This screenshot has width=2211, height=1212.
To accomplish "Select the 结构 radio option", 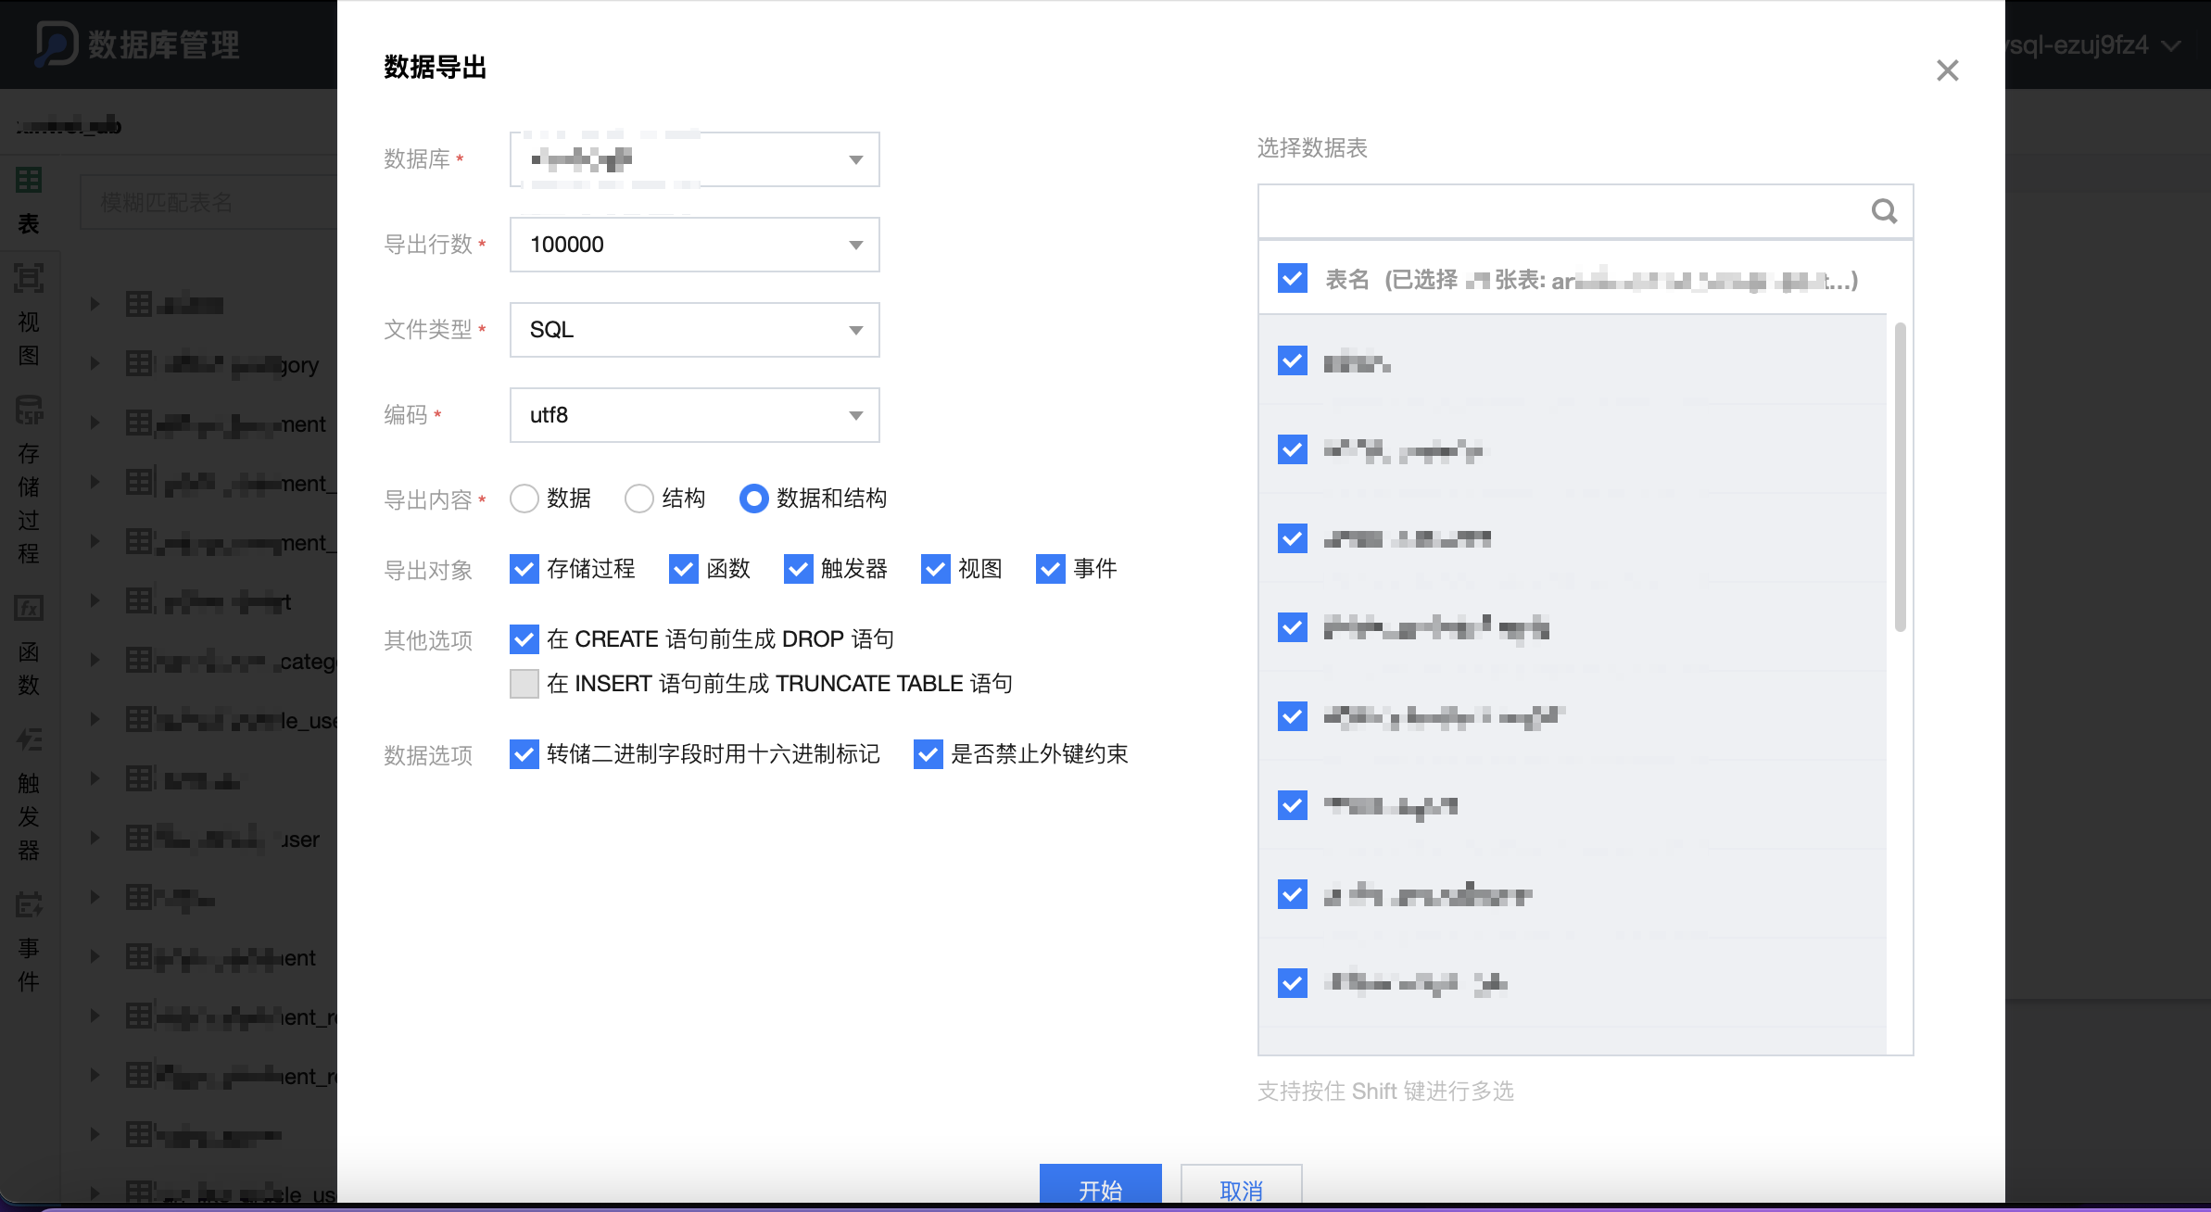I will pos(638,499).
